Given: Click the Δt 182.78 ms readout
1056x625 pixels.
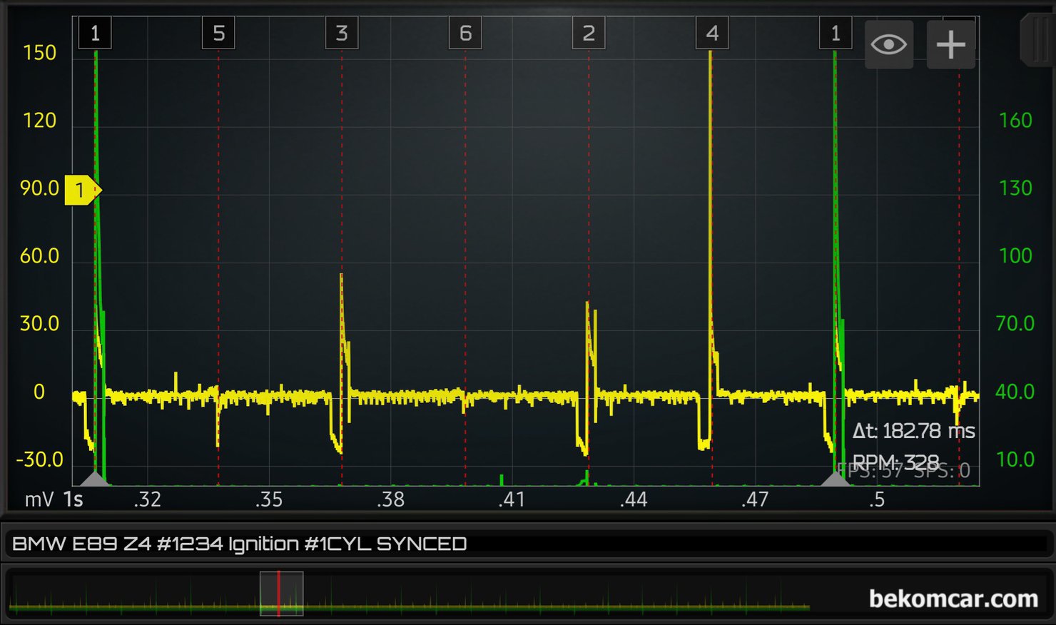Looking at the screenshot, I should point(913,431).
